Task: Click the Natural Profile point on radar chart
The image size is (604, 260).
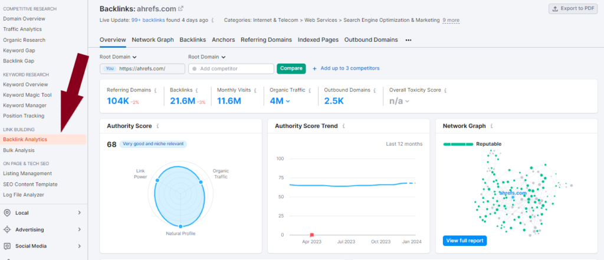Action: pyautogui.click(x=180, y=226)
